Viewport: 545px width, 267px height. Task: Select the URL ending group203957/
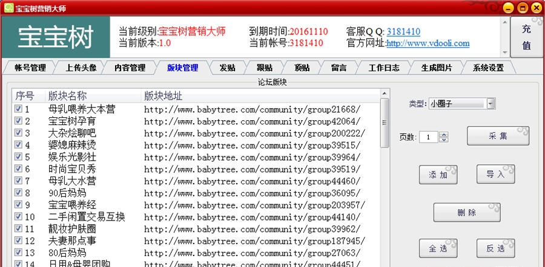[254, 205]
